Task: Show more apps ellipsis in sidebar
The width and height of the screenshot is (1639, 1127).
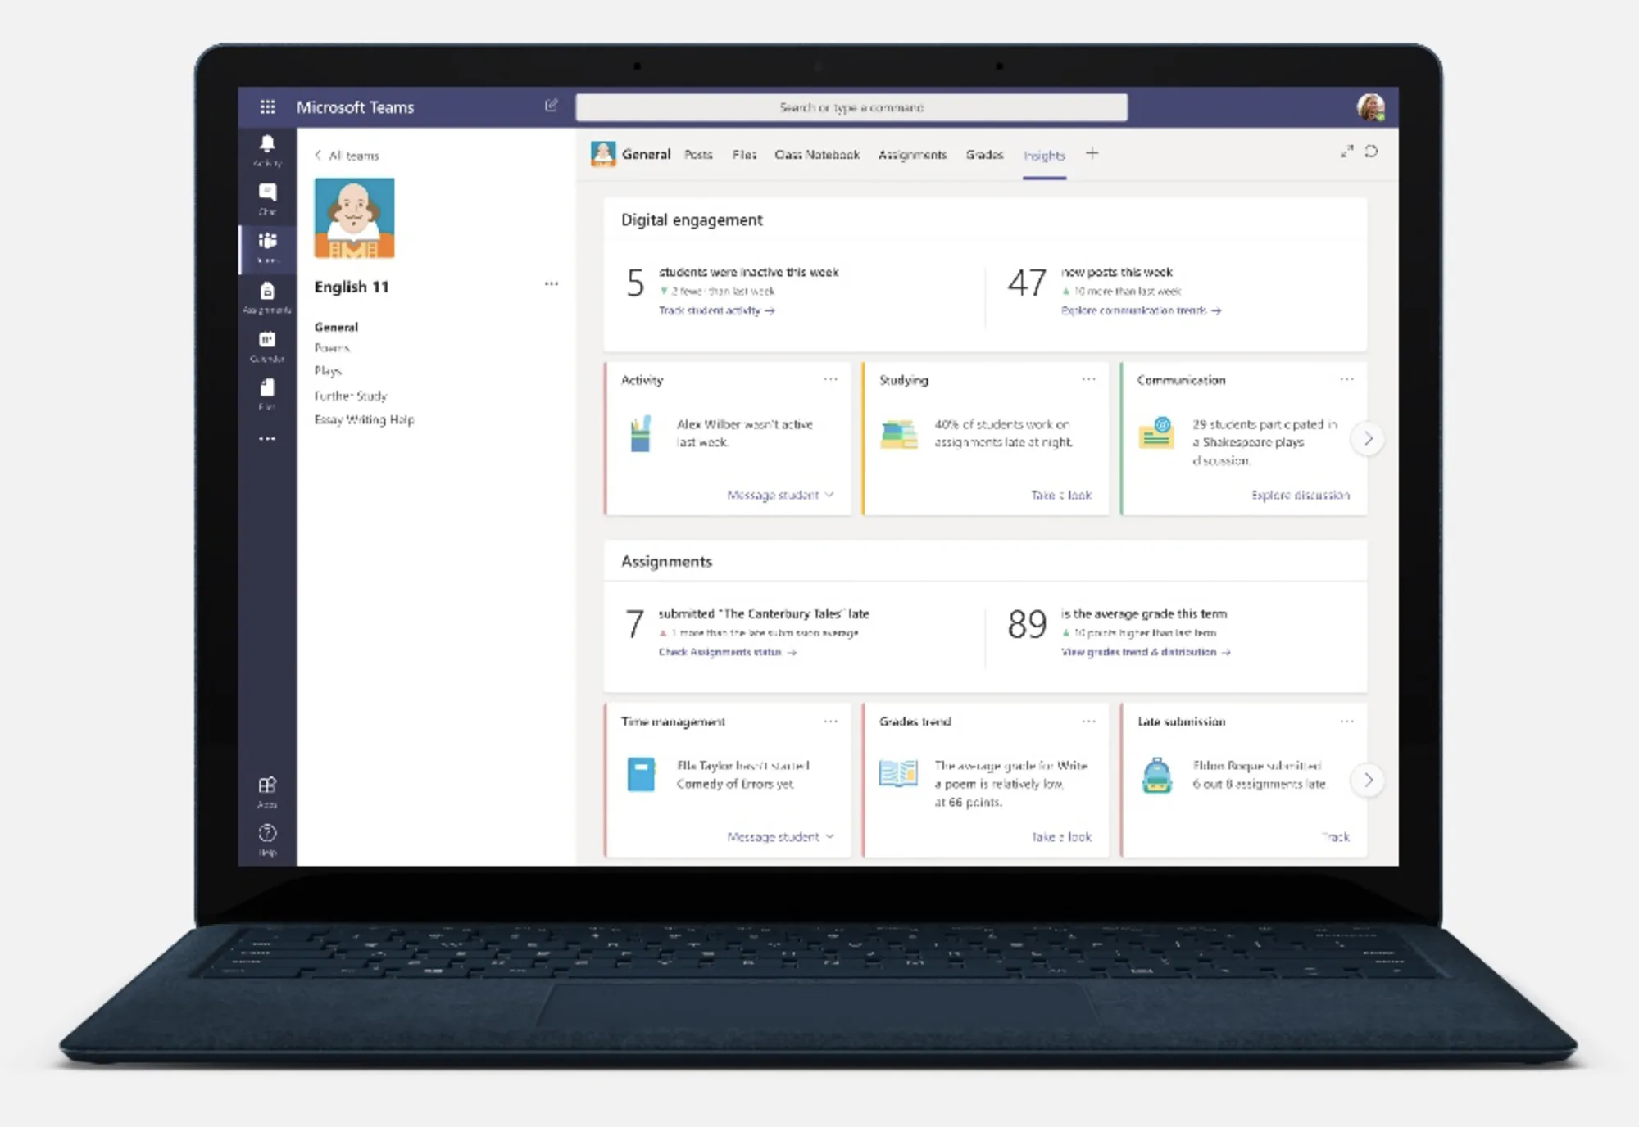Action: tap(267, 439)
